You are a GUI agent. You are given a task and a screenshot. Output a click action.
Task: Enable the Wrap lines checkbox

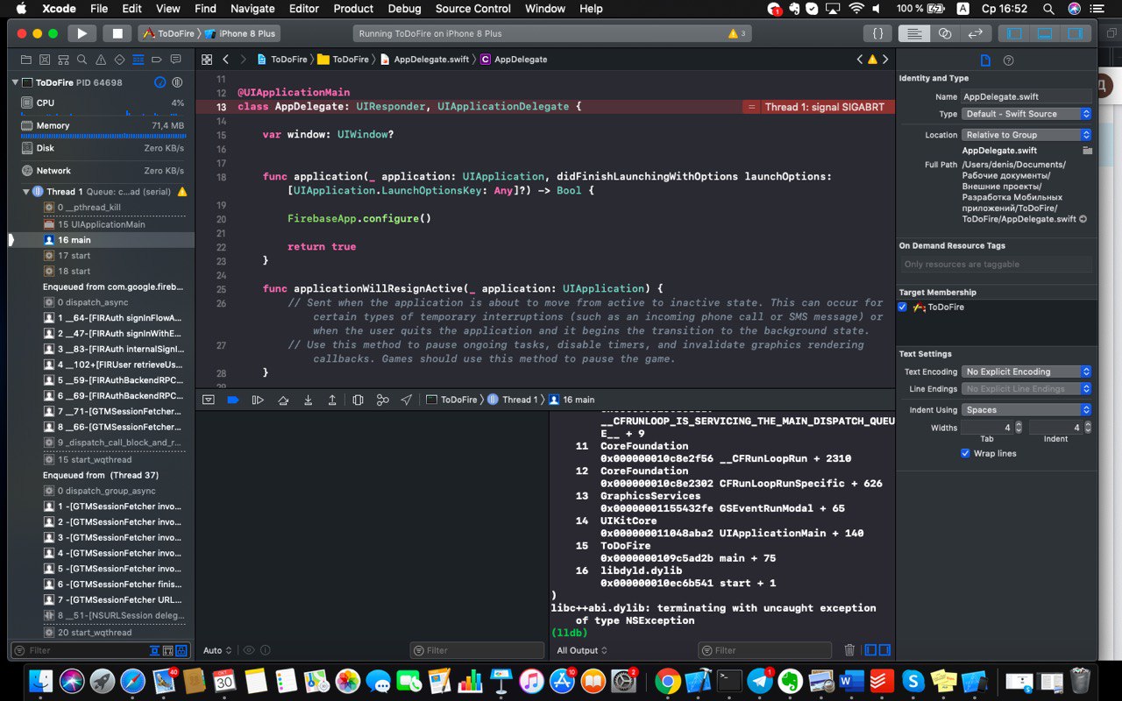point(965,453)
